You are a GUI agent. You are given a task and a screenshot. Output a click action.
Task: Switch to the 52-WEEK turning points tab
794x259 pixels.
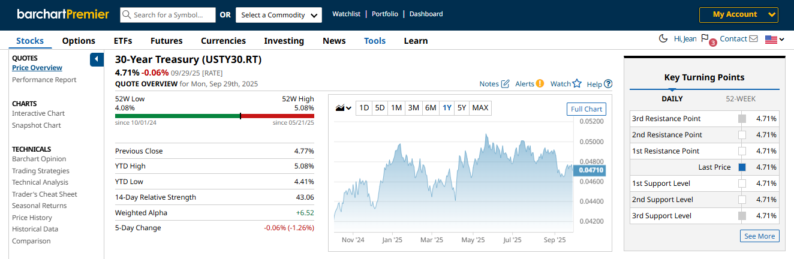(741, 99)
